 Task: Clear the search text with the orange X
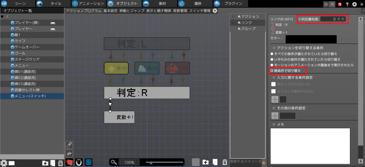click(263, 163)
